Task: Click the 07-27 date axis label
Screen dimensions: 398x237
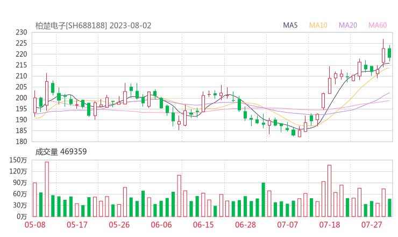Action: (372, 225)
